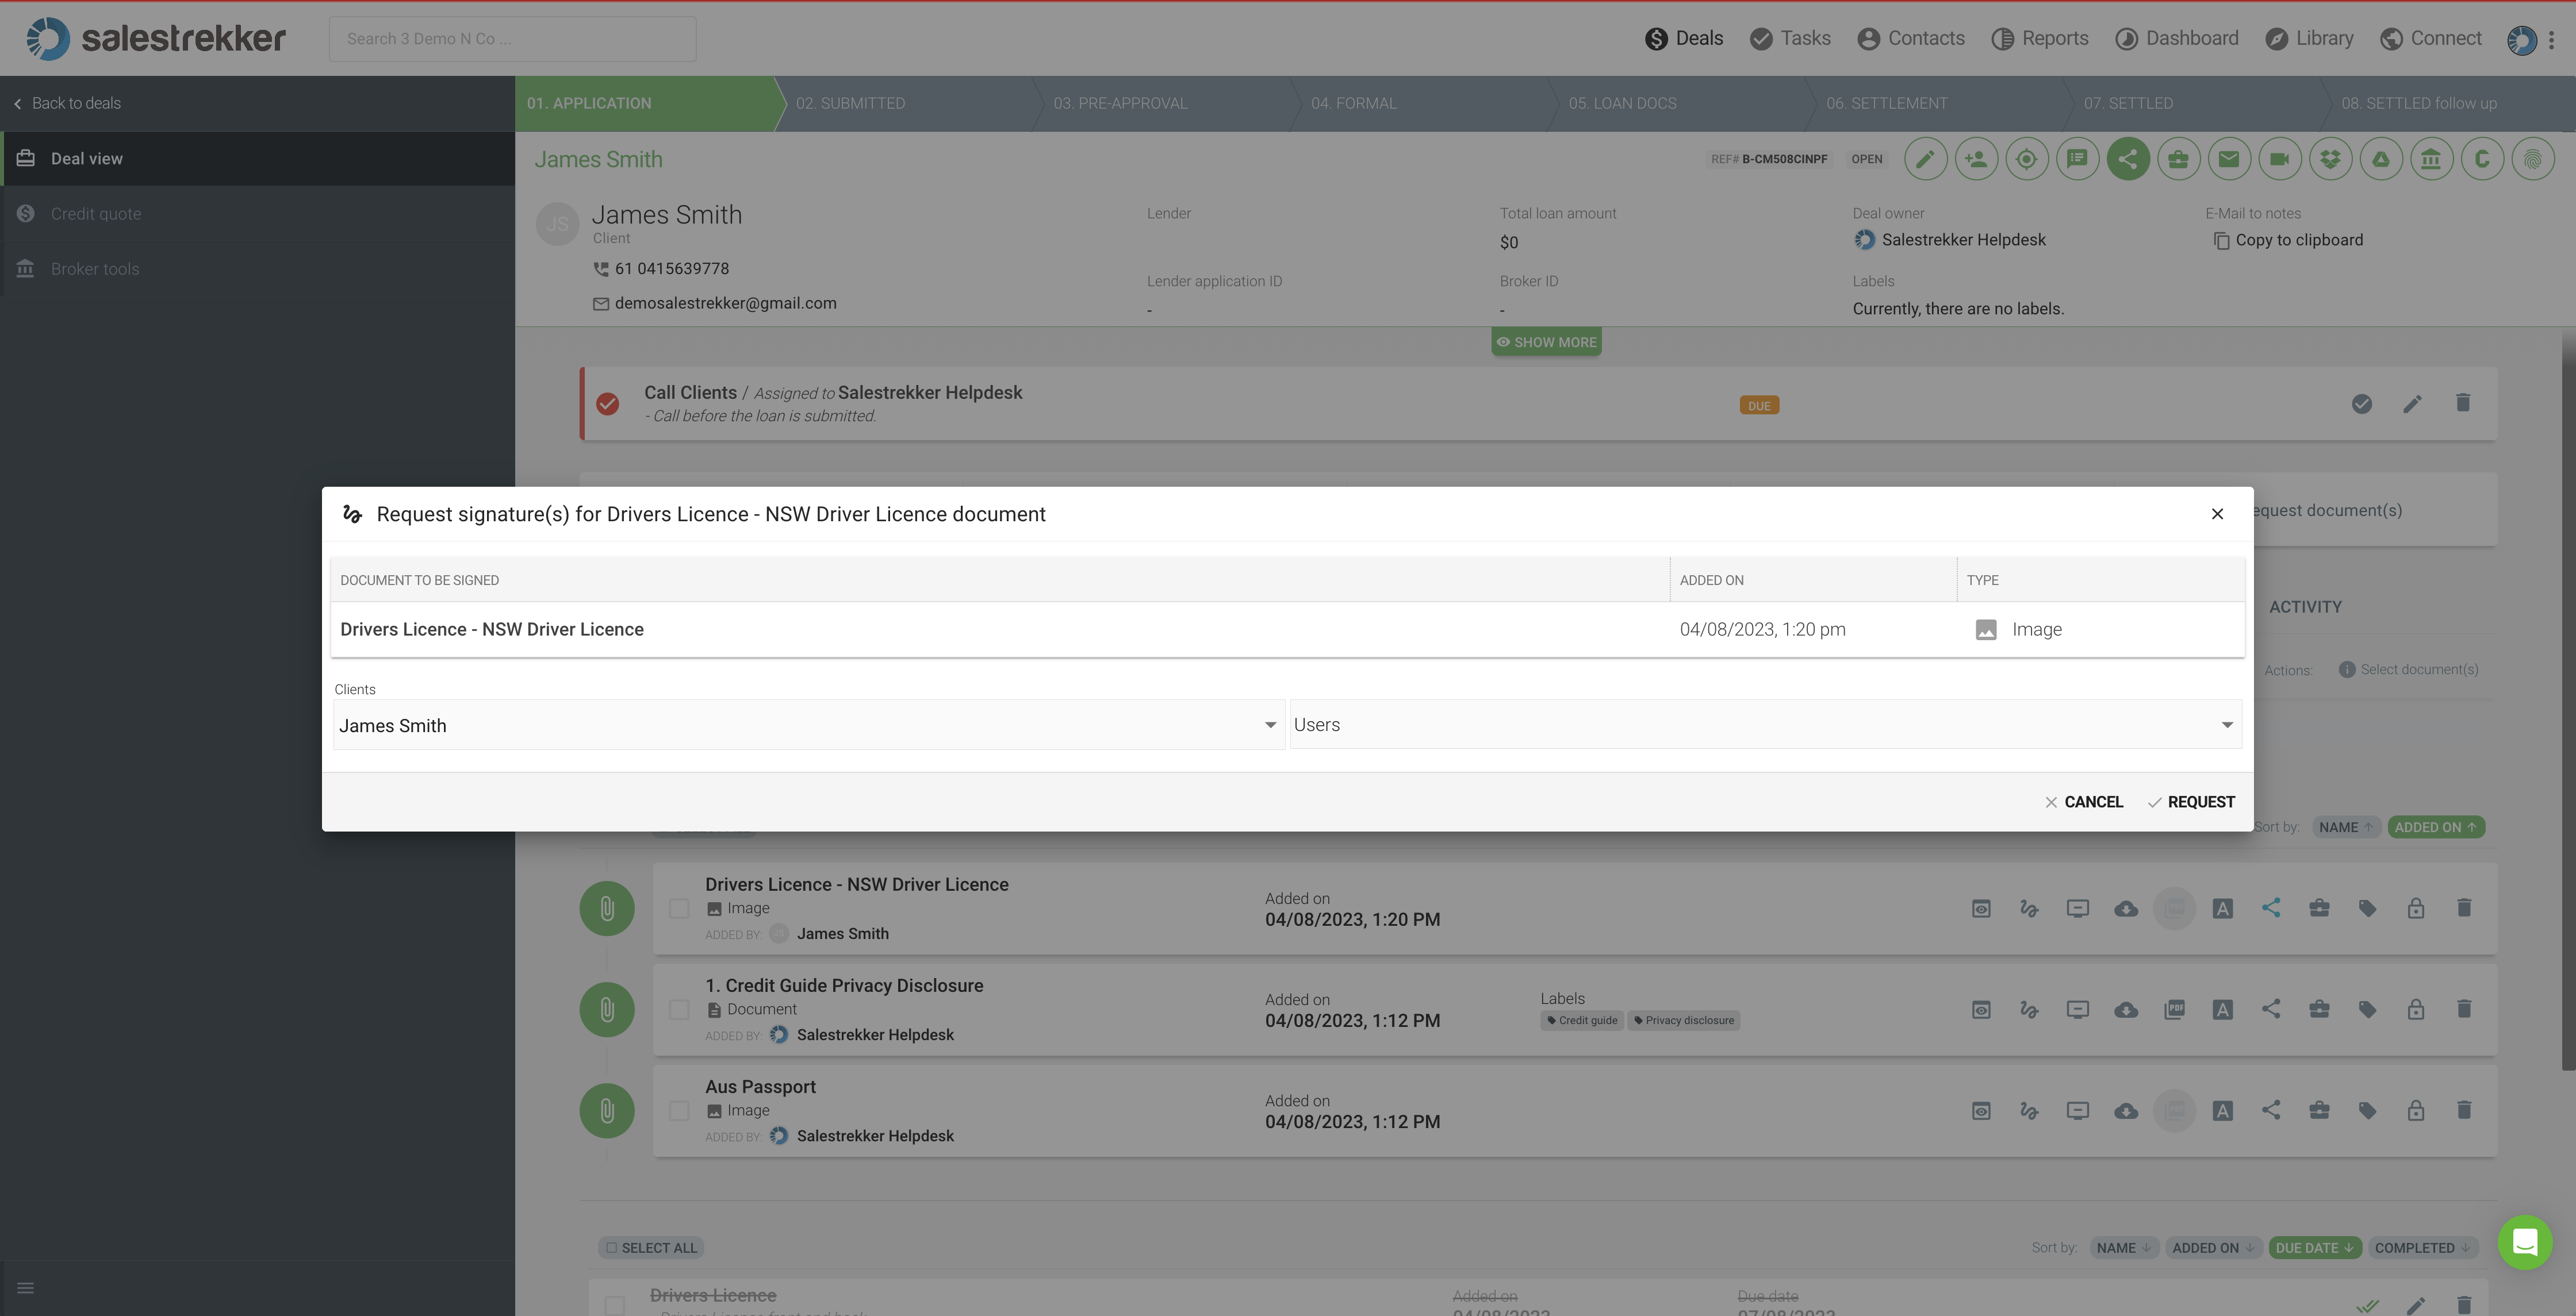Toggle the sidebar hamburger menu
This screenshot has height=1316, width=2576.
pyautogui.click(x=26, y=1288)
